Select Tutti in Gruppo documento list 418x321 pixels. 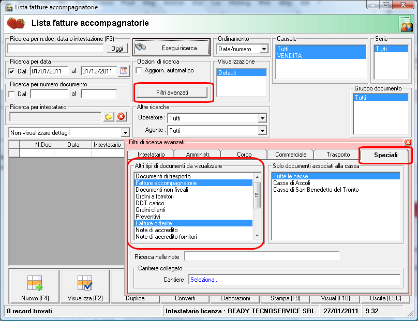point(381,98)
